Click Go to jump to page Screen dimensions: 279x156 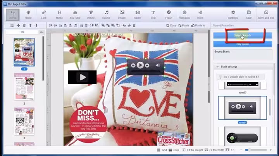tap(42, 32)
